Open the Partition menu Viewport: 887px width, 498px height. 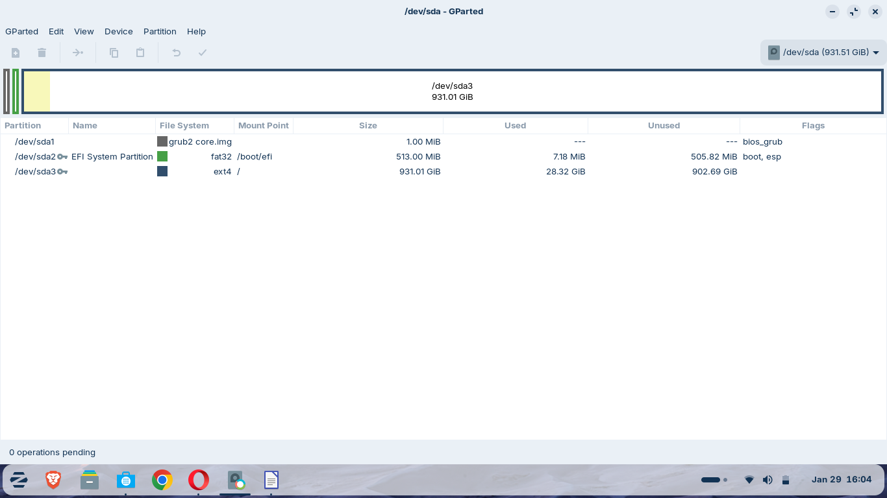[160, 31]
